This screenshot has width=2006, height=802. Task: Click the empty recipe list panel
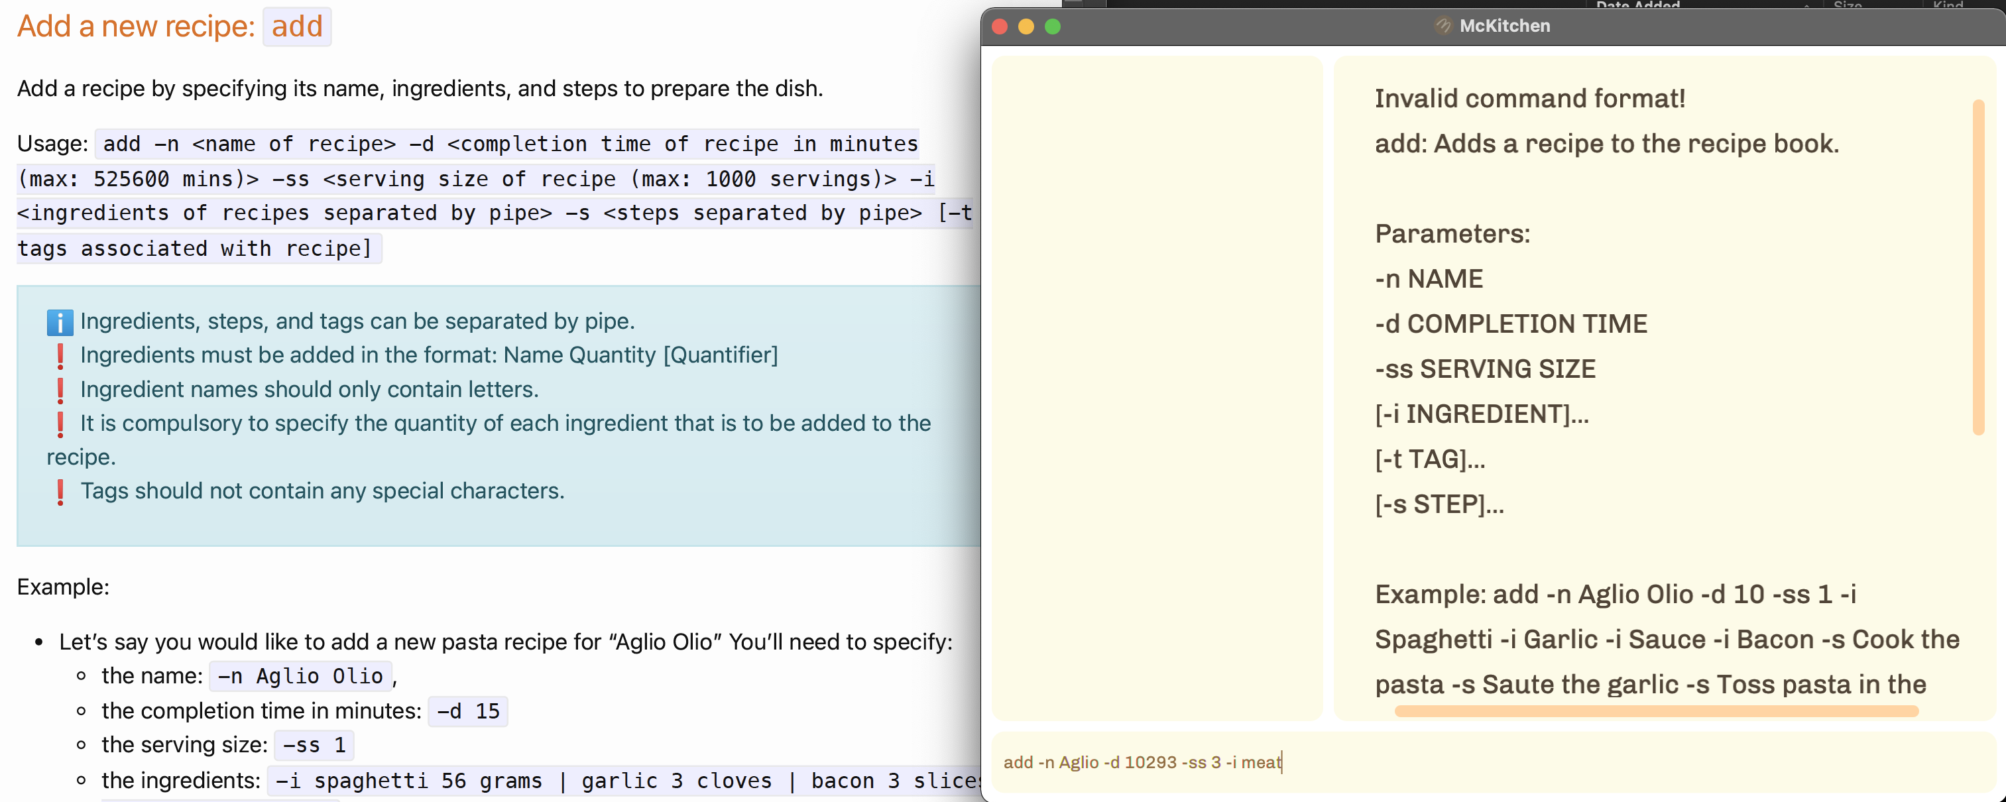(x=1156, y=388)
